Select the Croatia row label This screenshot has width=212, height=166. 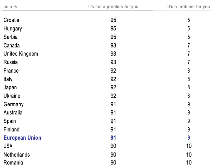11,20
